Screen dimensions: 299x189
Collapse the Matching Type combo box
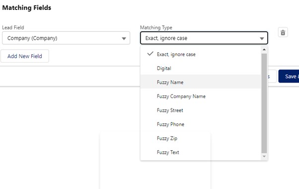pos(204,38)
